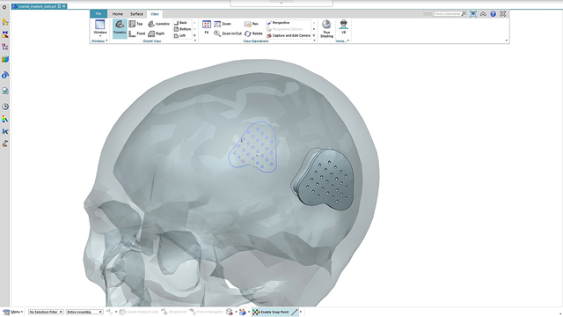Open ribbon options arrow at ribbon bottom-right

(507, 41)
